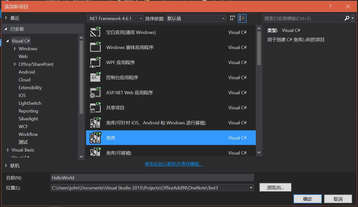Expand the Office/SharePoint tree node

tap(15, 64)
